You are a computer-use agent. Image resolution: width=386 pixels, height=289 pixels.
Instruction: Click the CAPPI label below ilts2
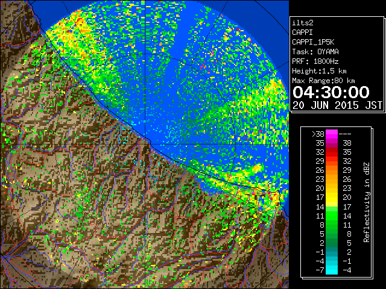click(303, 33)
